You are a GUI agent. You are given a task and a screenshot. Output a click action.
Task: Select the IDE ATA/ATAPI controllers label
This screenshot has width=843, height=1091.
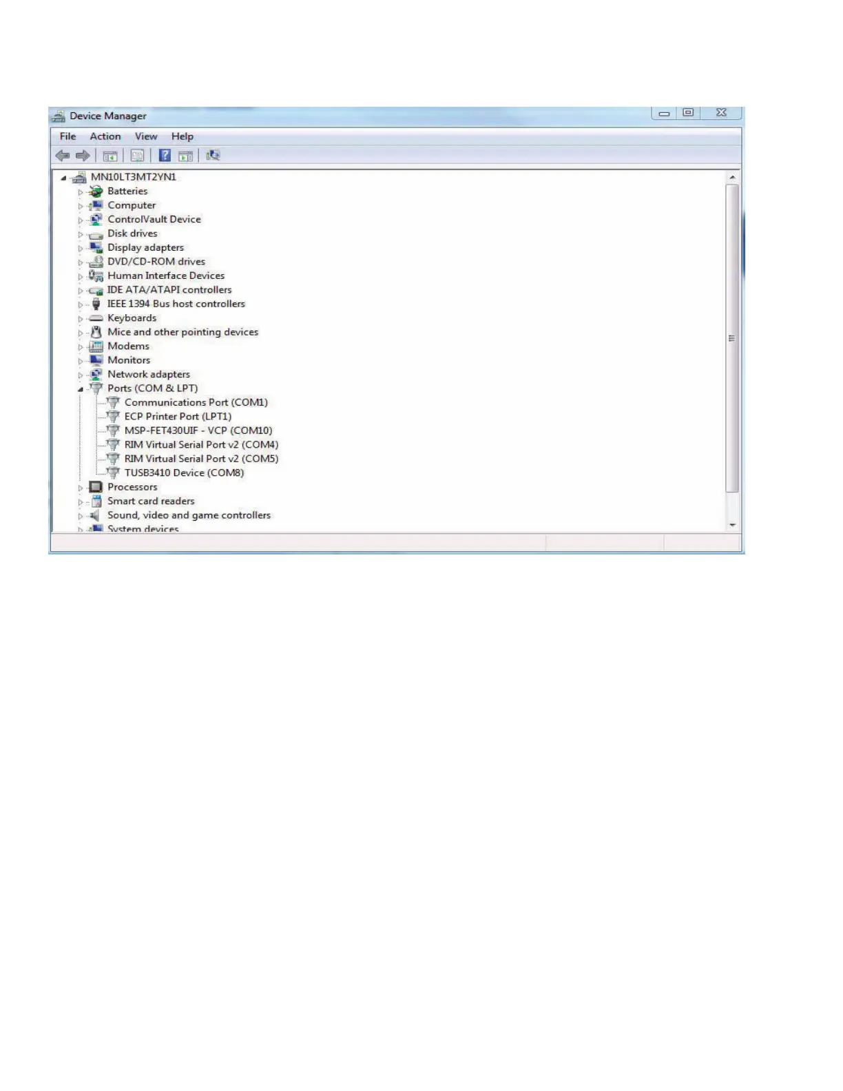pos(169,290)
